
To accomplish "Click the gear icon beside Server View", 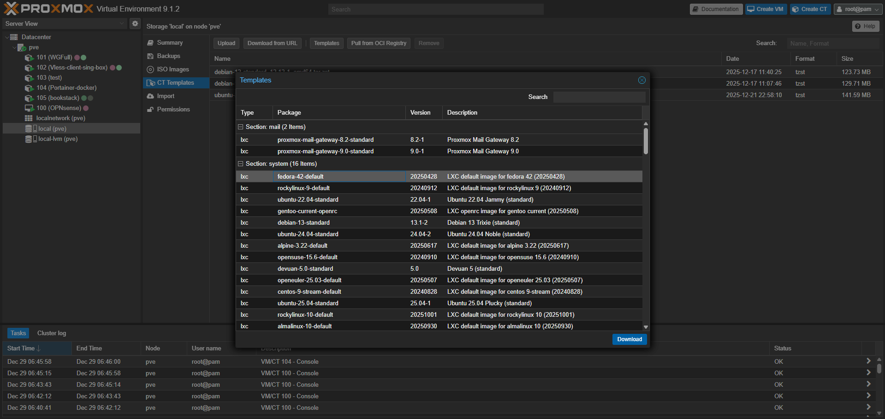I will tap(135, 23).
